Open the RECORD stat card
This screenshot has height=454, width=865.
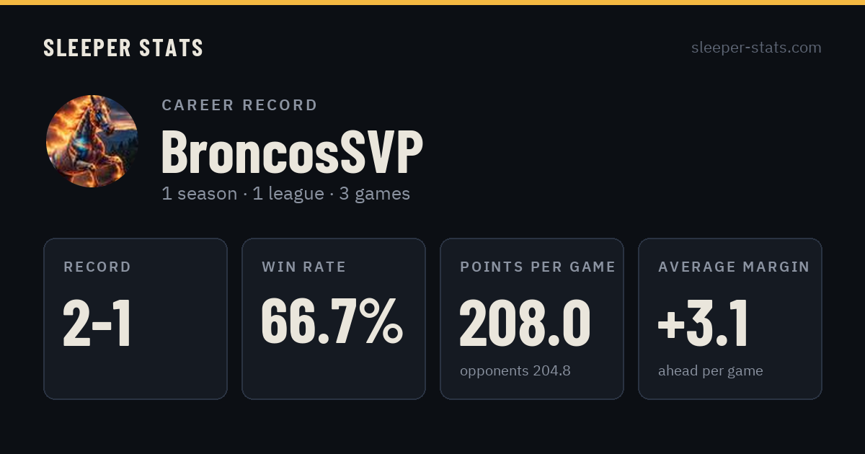tap(136, 319)
